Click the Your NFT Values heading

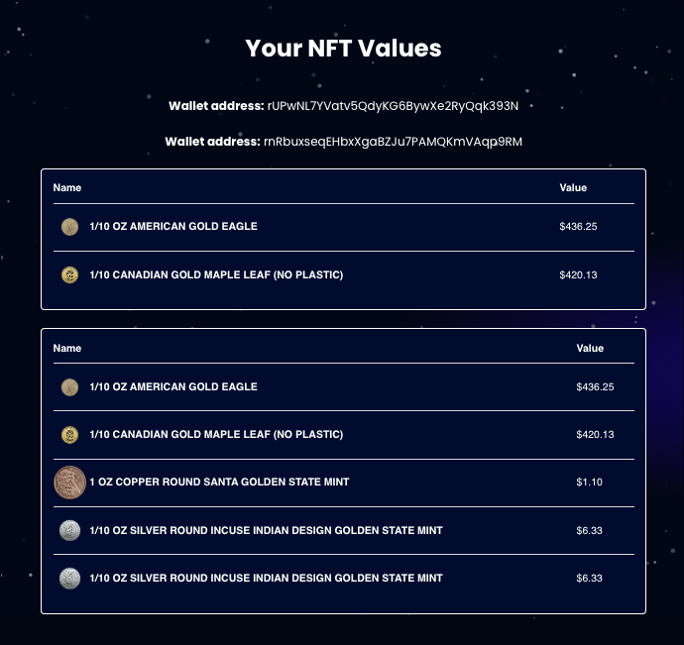point(343,48)
